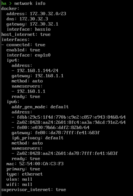Click the docker dns value 172.30.32.3
Image resolution: width=133 pixels, height=196 pixels.
[x=34, y=19]
